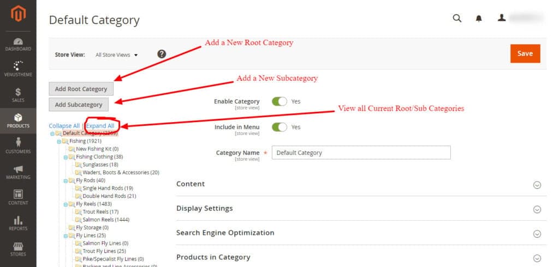Toggle the Enable Category switch
Viewport: 559px width, 267px height.
[279, 101]
